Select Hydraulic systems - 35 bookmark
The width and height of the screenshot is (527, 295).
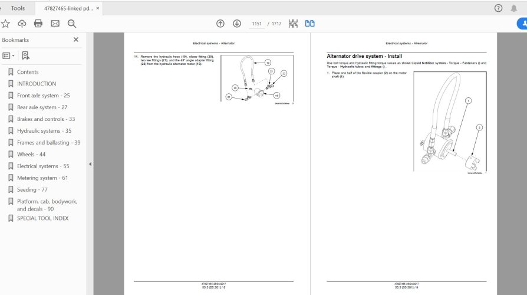[44, 131]
